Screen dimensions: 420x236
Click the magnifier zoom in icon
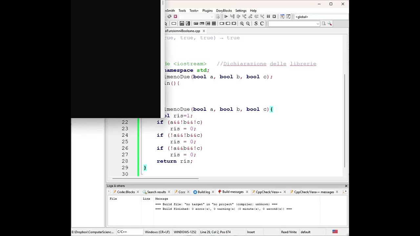click(242, 24)
